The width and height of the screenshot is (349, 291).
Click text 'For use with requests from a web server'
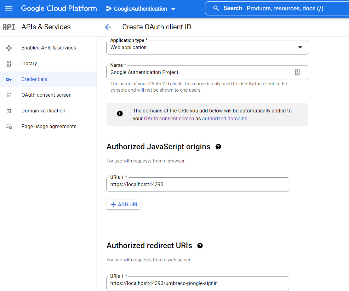[148, 260]
